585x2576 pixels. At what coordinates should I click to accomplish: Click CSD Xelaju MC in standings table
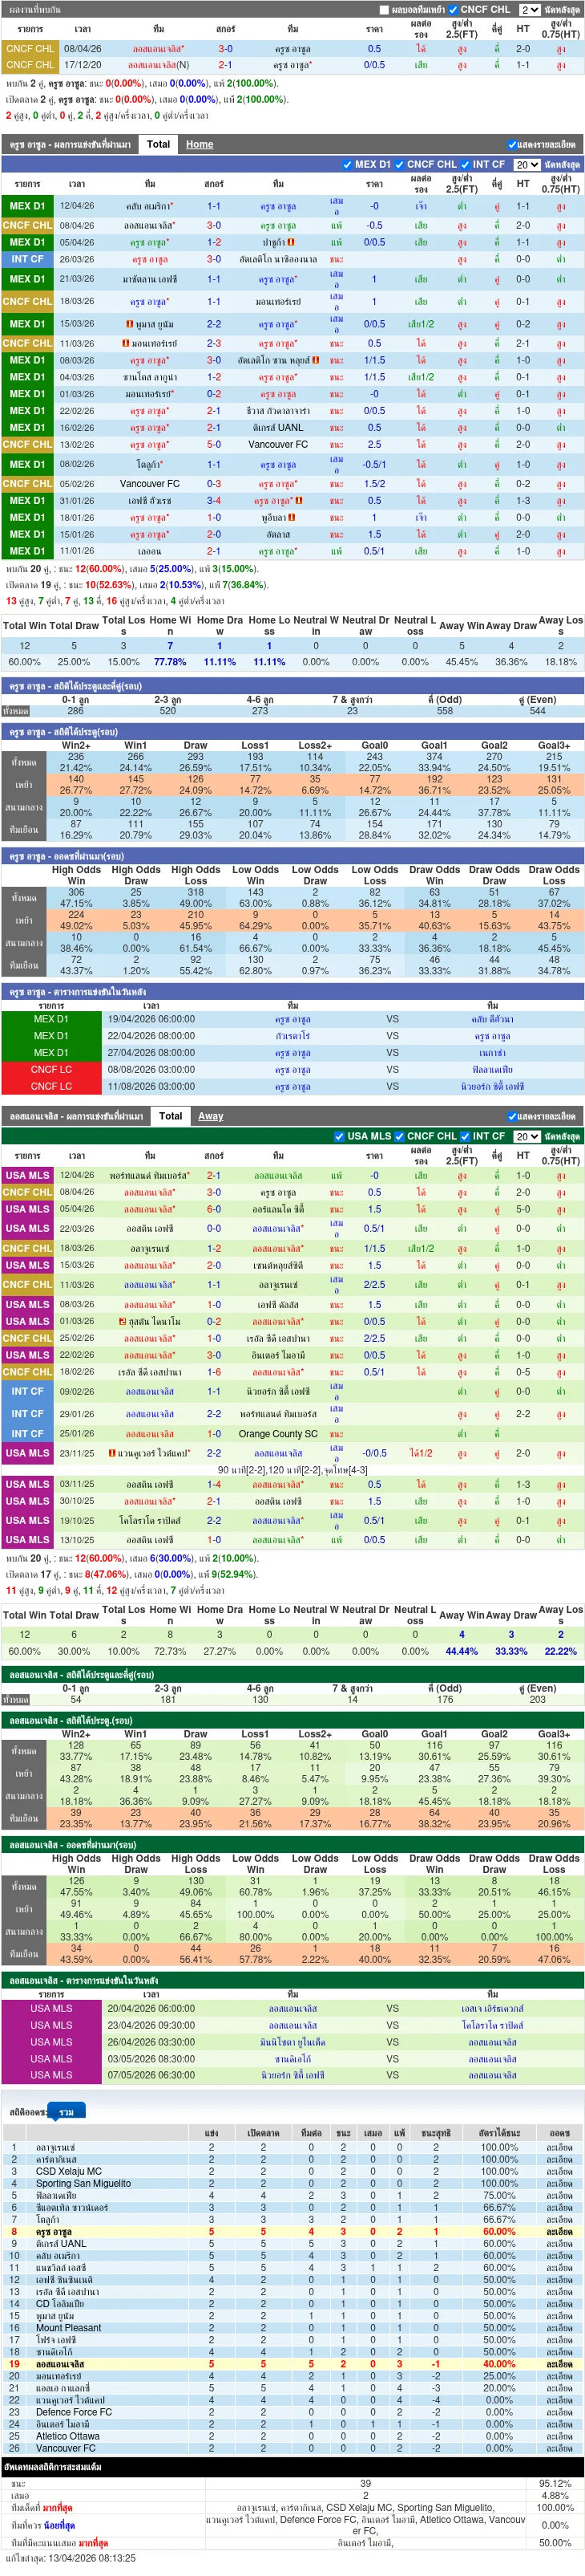pos(69,2171)
